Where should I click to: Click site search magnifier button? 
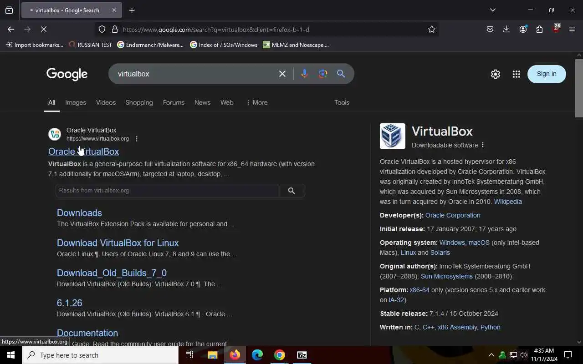click(x=291, y=191)
